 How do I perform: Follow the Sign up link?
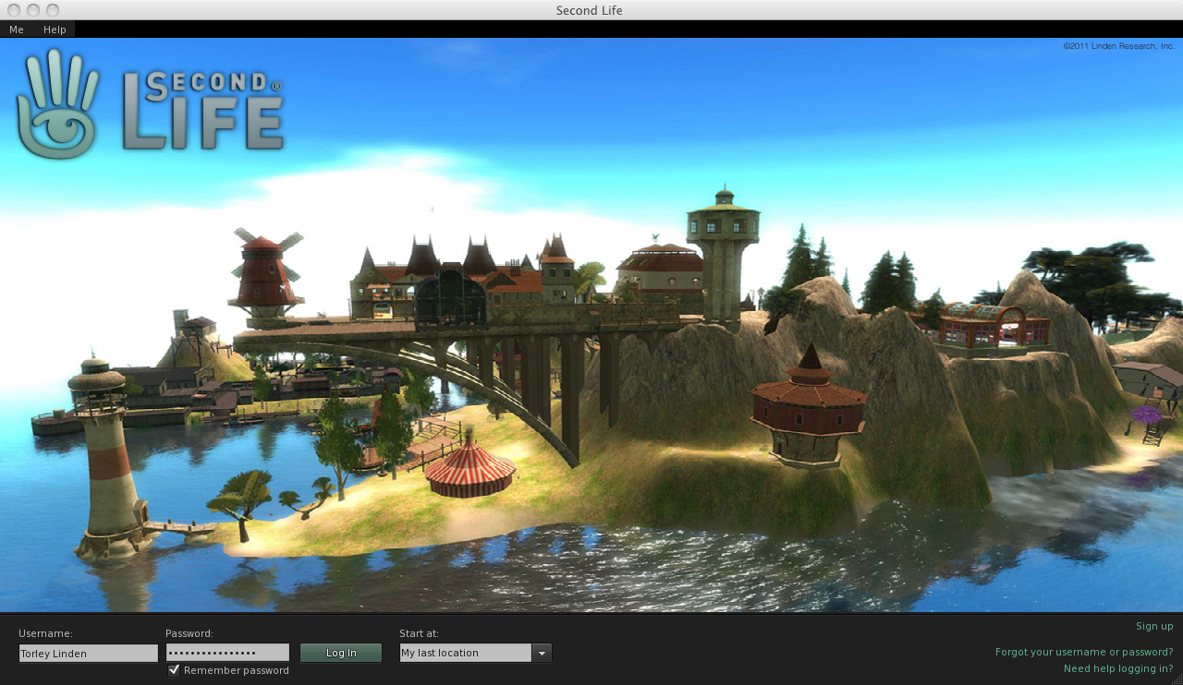pyautogui.click(x=1154, y=626)
